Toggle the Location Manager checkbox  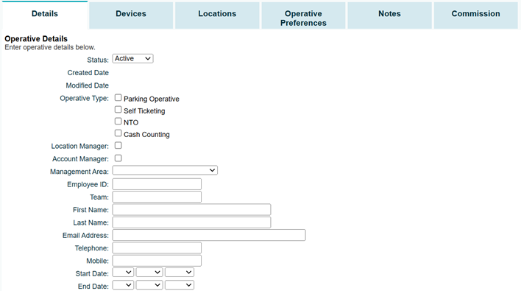[x=118, y=145]
